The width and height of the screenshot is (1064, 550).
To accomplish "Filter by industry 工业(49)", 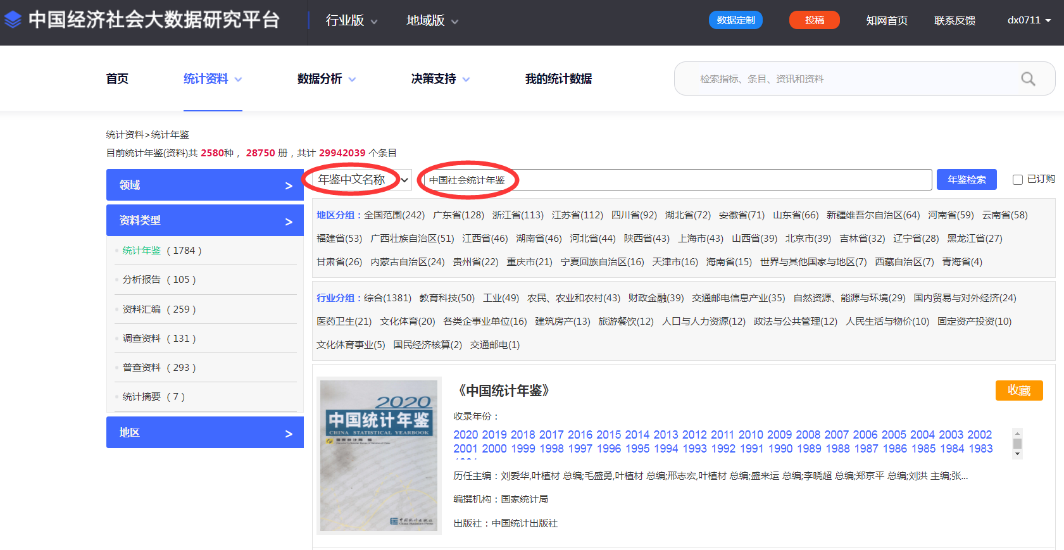I will (501, 298).
